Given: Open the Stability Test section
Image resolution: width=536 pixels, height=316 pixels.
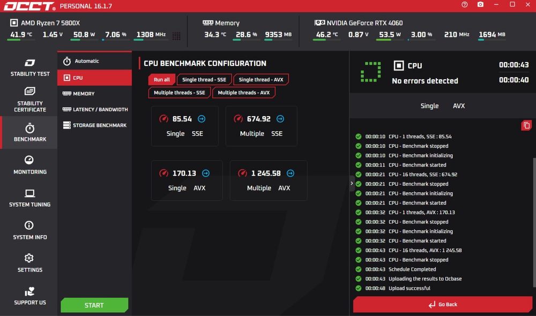Looking at the screenshot, I should point(29,67).
